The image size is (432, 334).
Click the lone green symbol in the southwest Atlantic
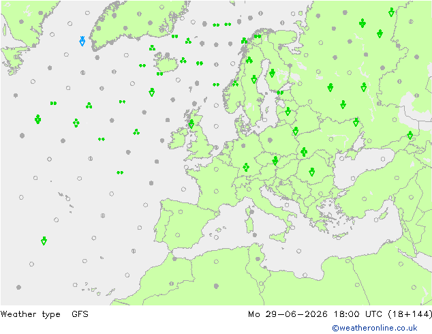click(44, 241)
